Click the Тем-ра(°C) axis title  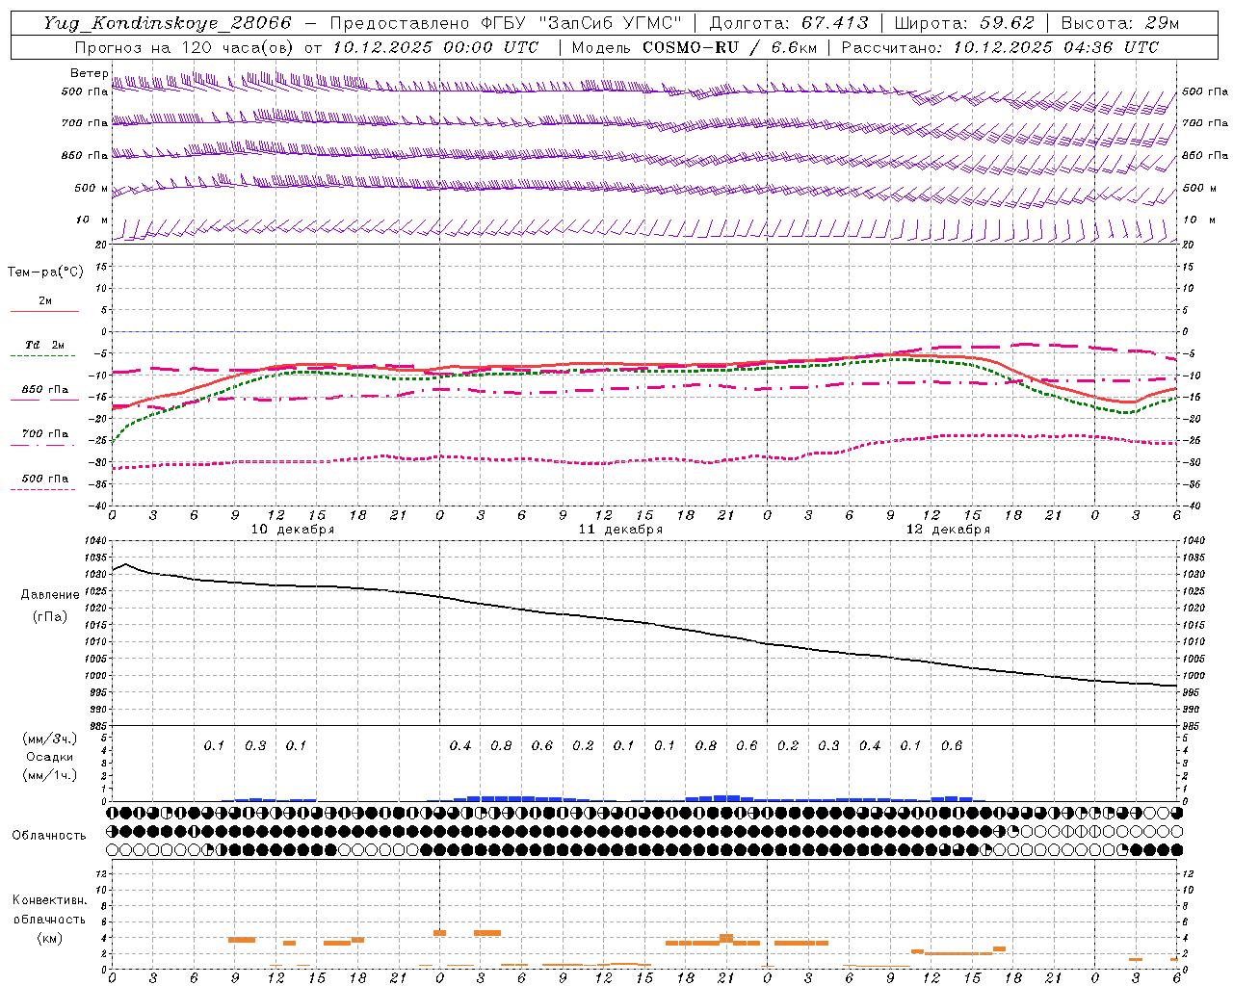coord(45,272)
